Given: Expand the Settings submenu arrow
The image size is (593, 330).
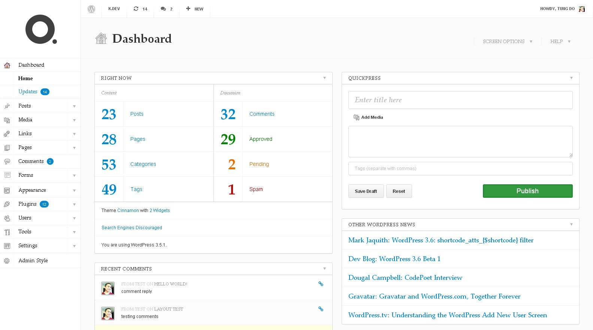Looking at the screenshot, I should 74,246.
